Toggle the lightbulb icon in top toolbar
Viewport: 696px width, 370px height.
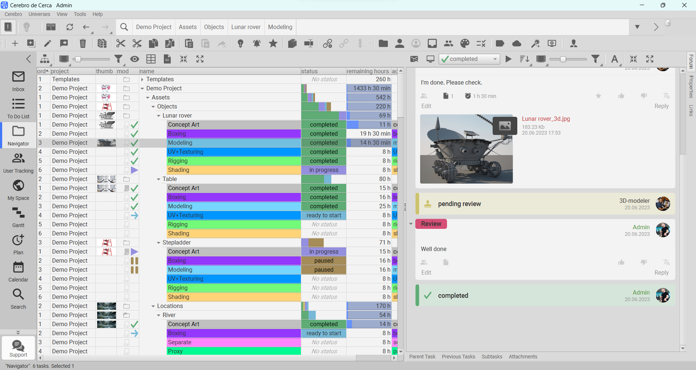[26, 27]
